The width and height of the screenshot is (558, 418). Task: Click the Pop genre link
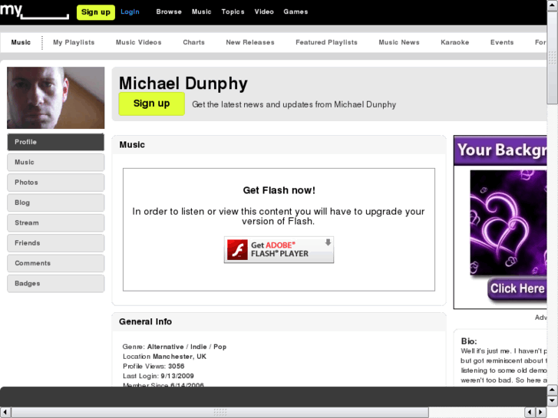click(x=220, y=347)
